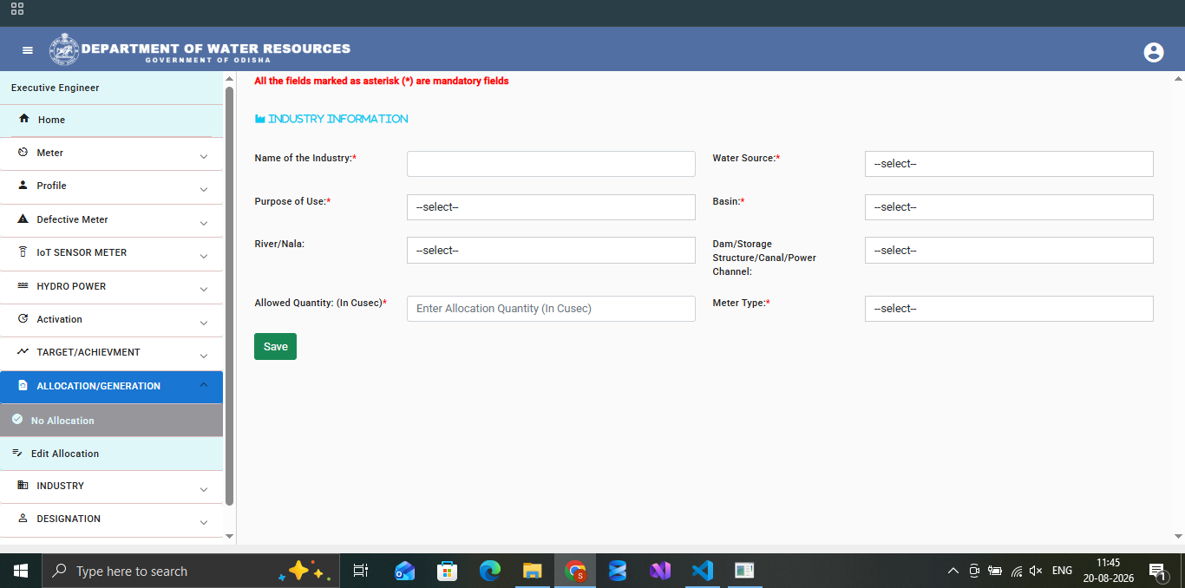Open the browser apps grid icon
The image size is (1185, 588).
coord(17,10)
